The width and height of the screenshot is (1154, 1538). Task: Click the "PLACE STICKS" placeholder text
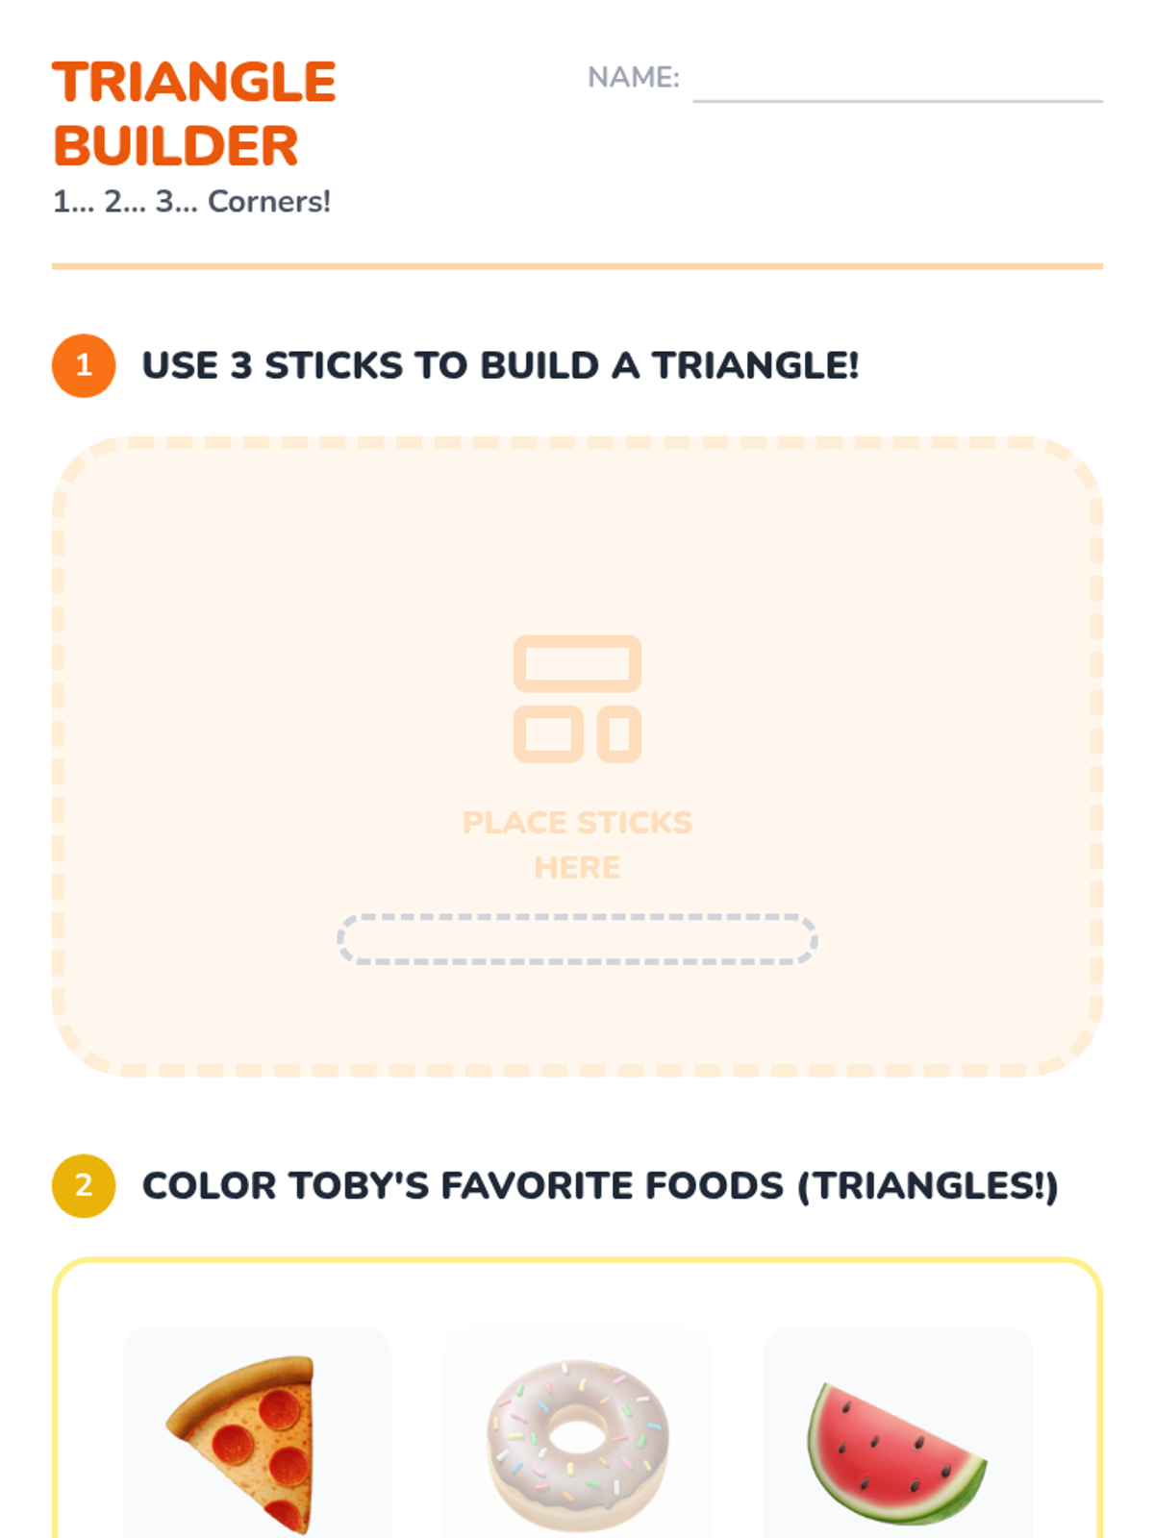577,823
